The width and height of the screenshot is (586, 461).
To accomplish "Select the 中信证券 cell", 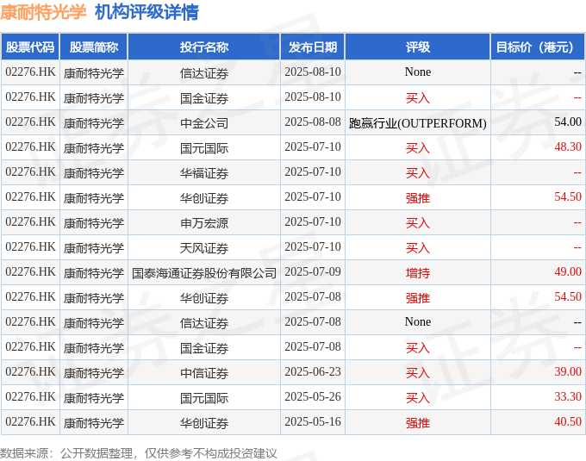I will (x=204, y=373).
